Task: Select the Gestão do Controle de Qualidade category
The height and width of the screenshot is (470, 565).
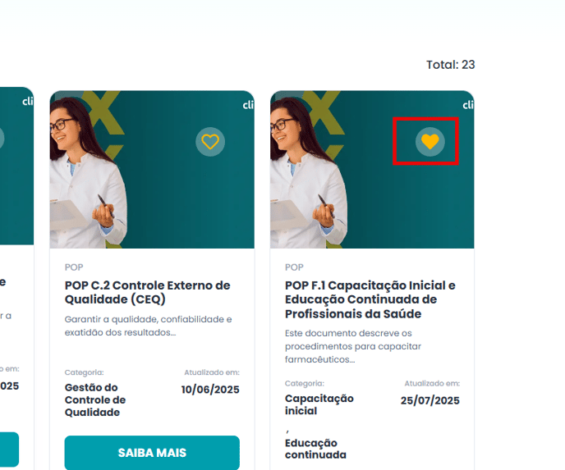Action: 95,399
